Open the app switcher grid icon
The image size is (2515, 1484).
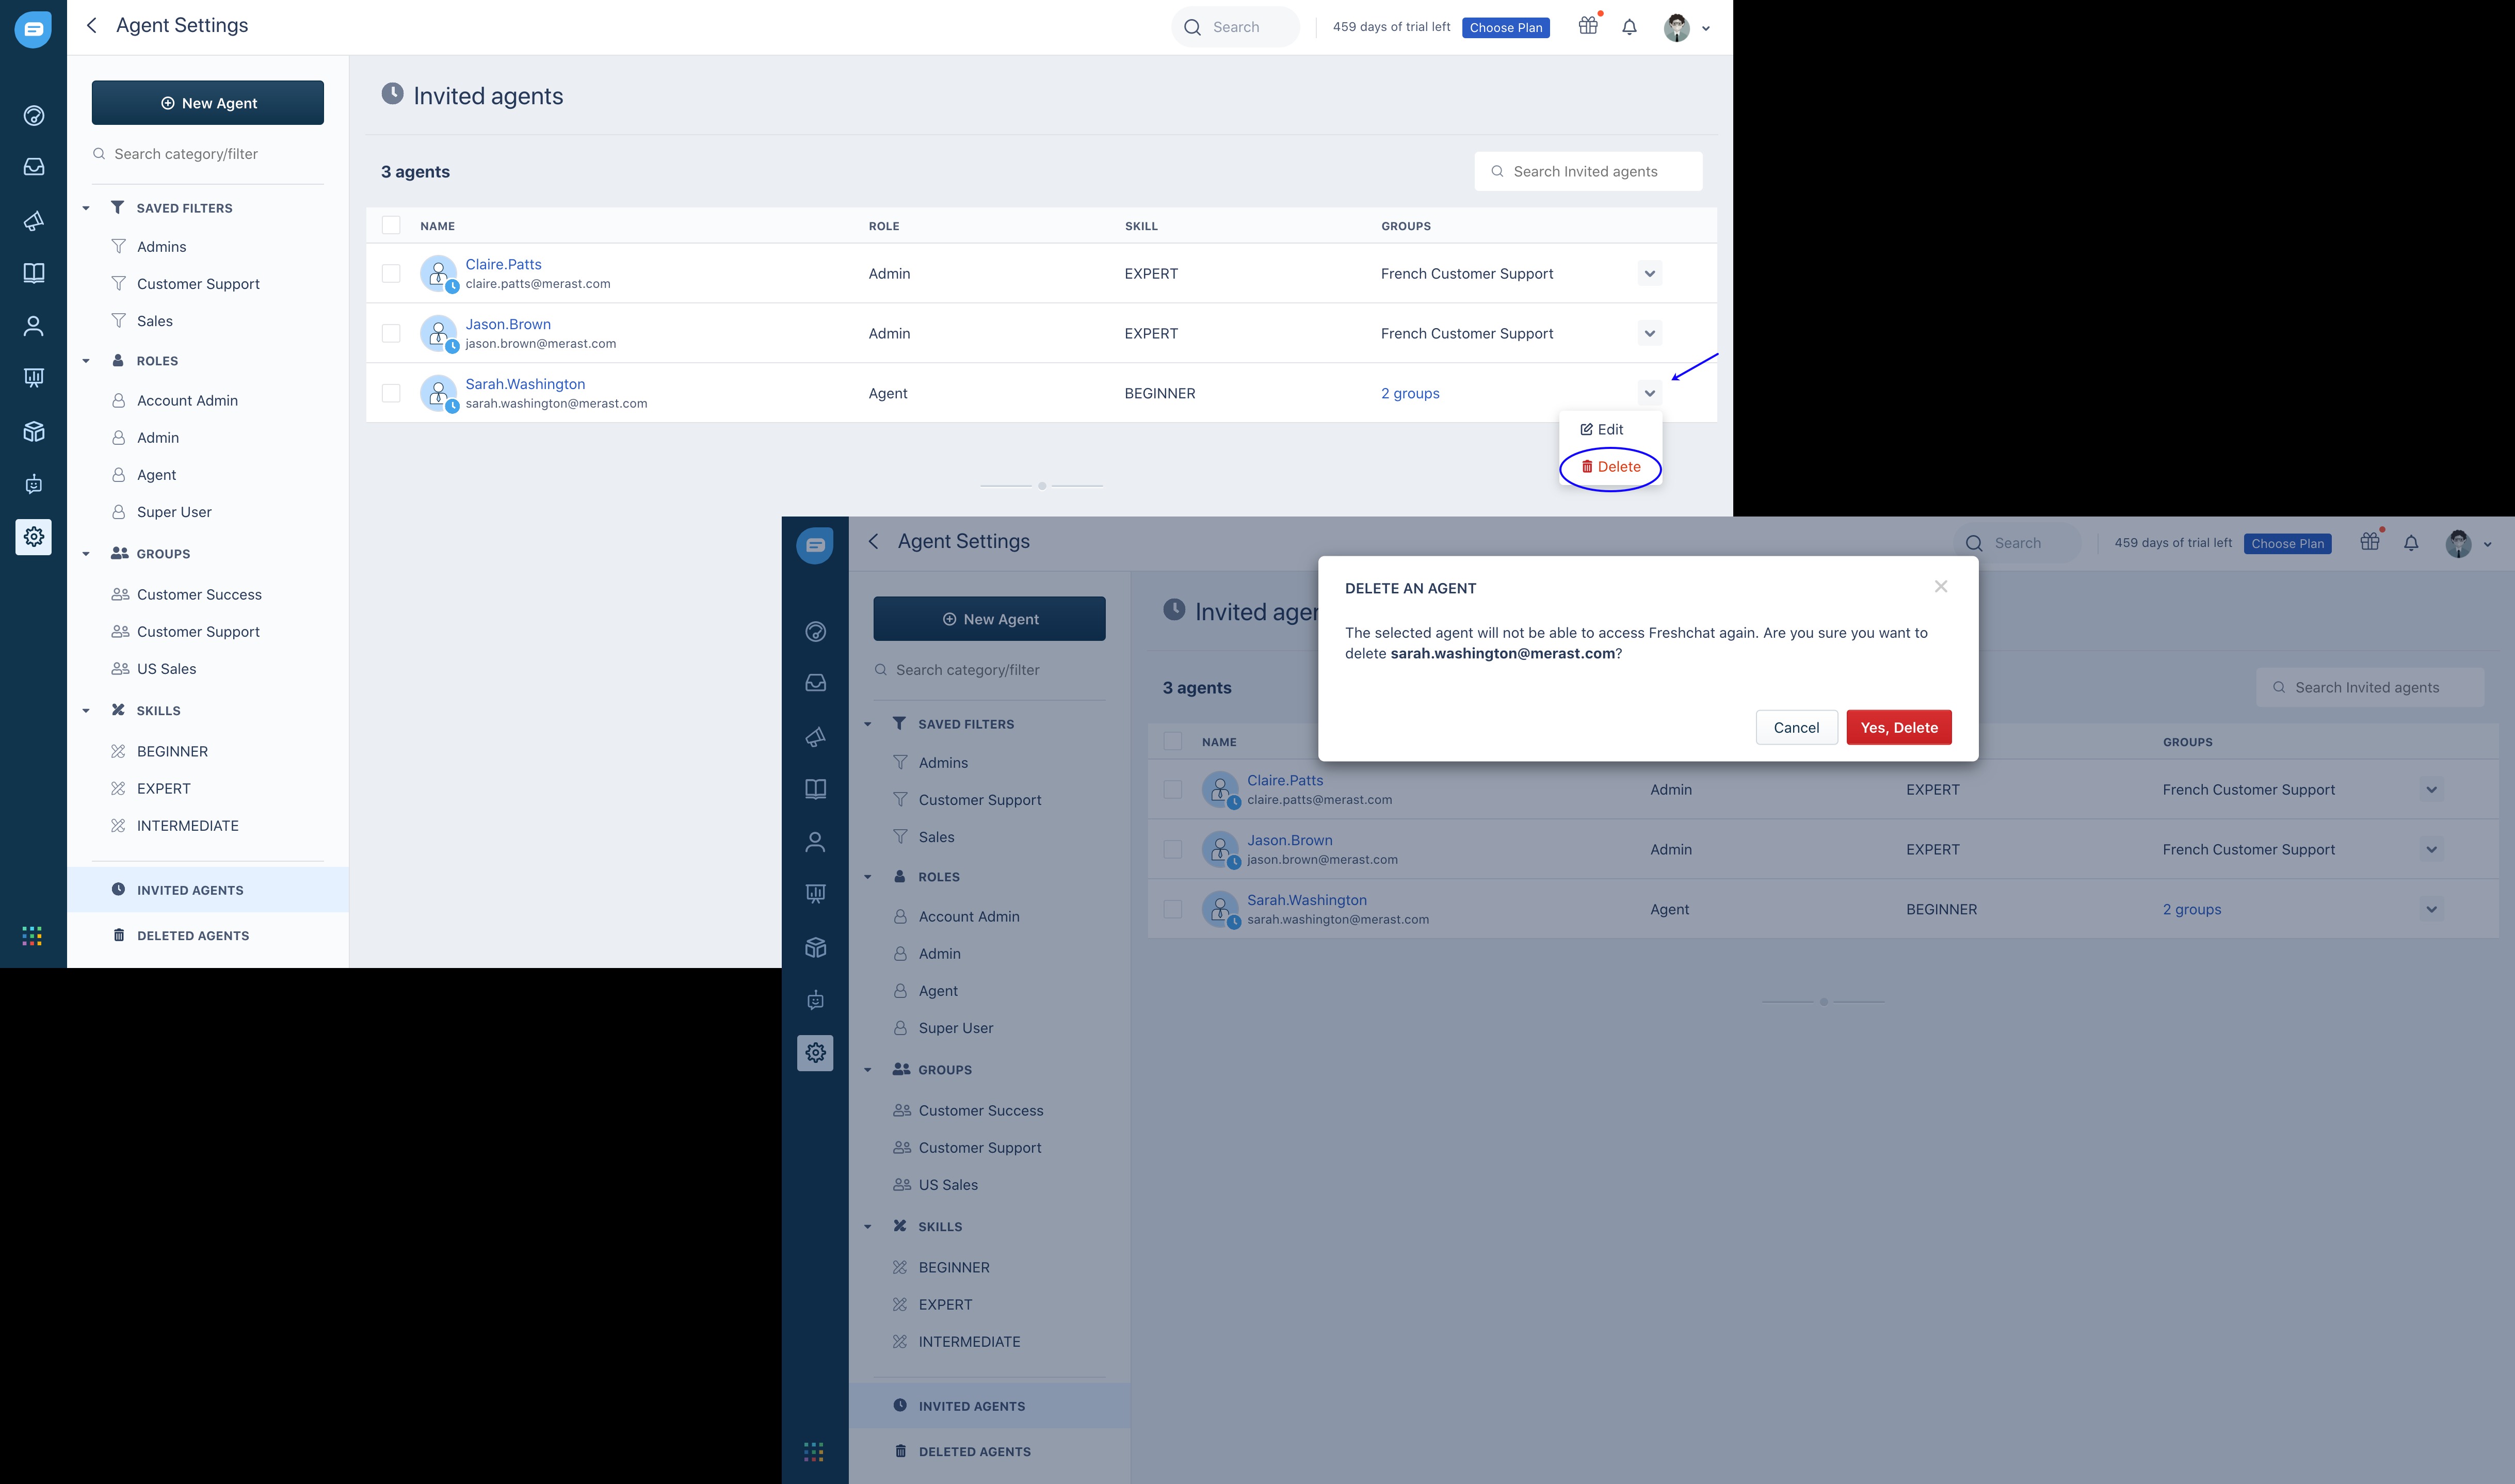32,936
